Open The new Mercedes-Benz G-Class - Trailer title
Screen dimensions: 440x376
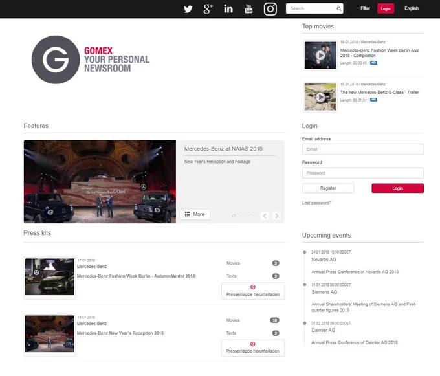(x=379, y=92)
